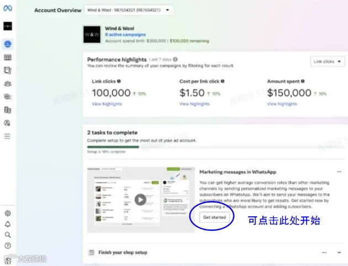
Task: Click the info icon beside Amount spent
Action: pos(303,81)
